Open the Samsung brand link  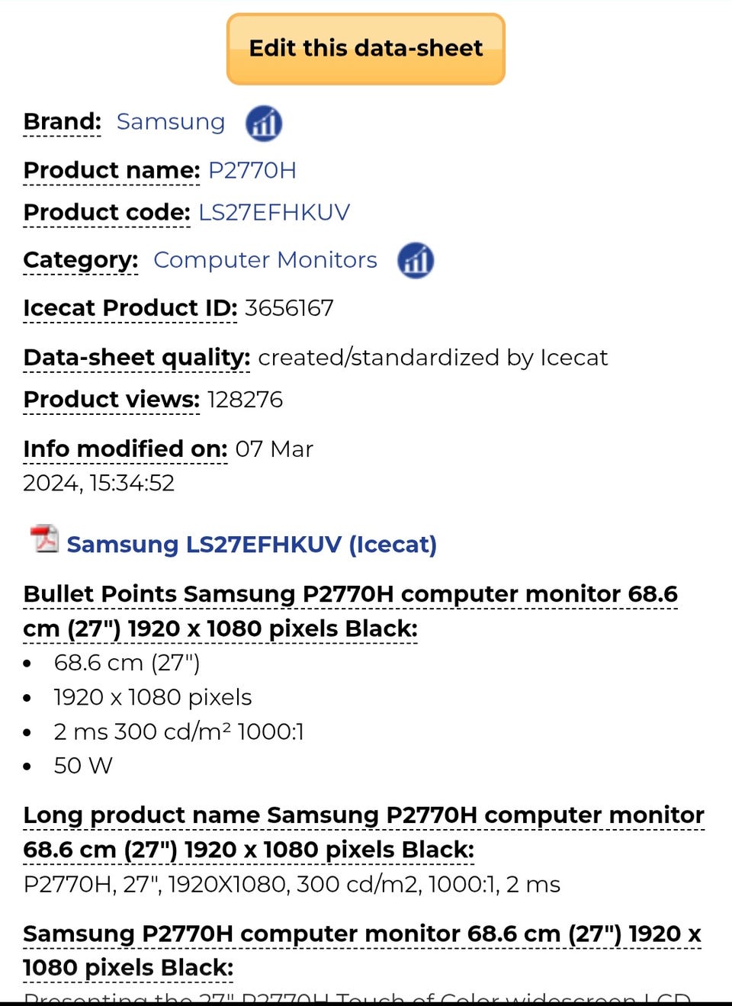pyautogui.click(x=171, y=122)
